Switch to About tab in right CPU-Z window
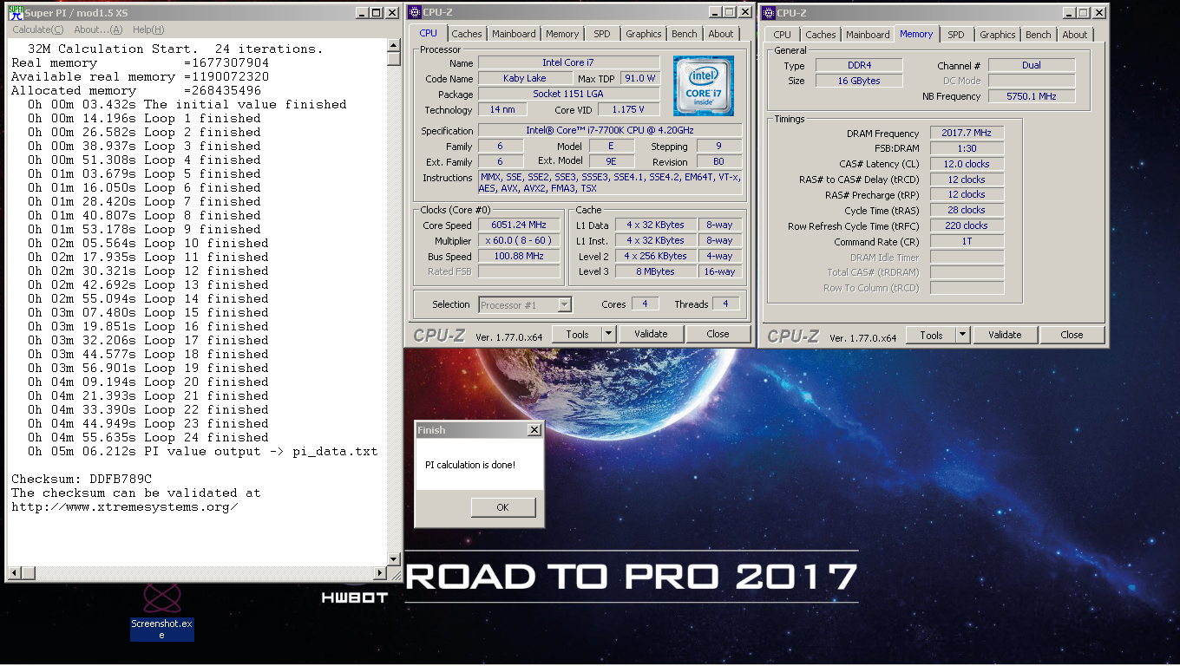Image resolution: width=1180 pixels, height=666 pixels. coord(1075,35)
